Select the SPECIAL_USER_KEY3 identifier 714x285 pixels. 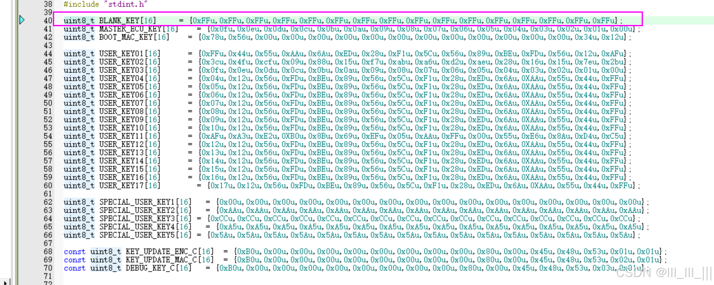[137, 219]
